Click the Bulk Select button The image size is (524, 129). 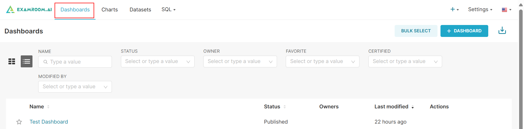pos(416,31)
